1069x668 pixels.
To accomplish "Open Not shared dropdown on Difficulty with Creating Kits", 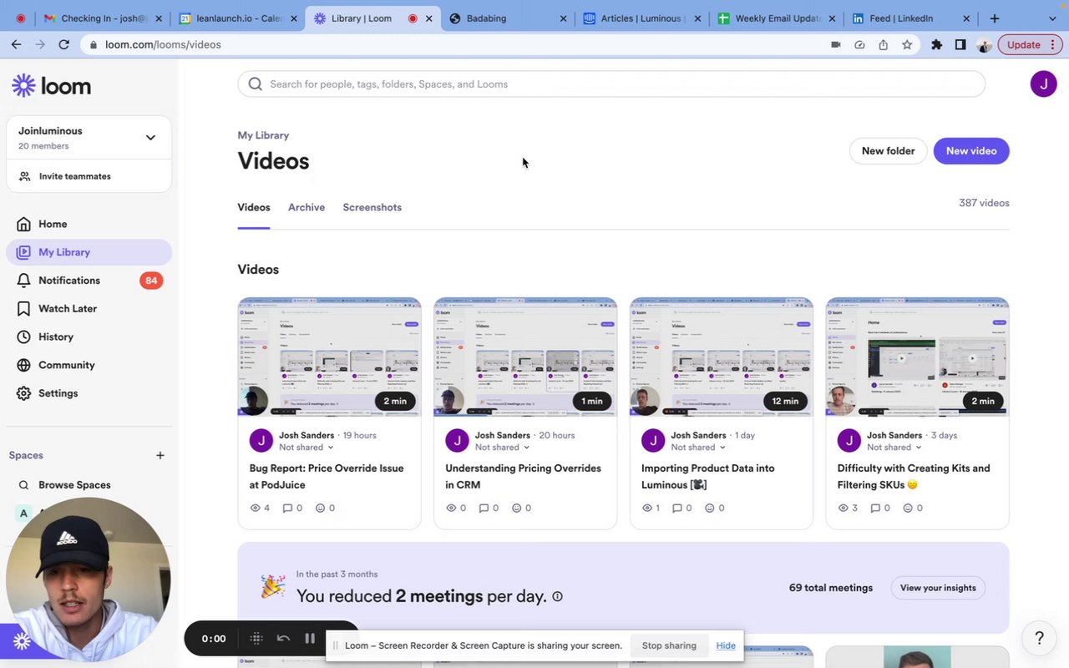I will pyautogui.click(x=894, y=448).
